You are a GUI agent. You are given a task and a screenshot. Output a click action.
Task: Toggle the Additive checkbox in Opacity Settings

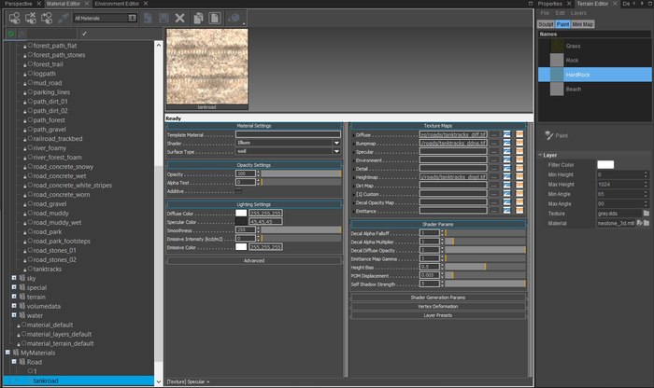[x=239, y=190]
